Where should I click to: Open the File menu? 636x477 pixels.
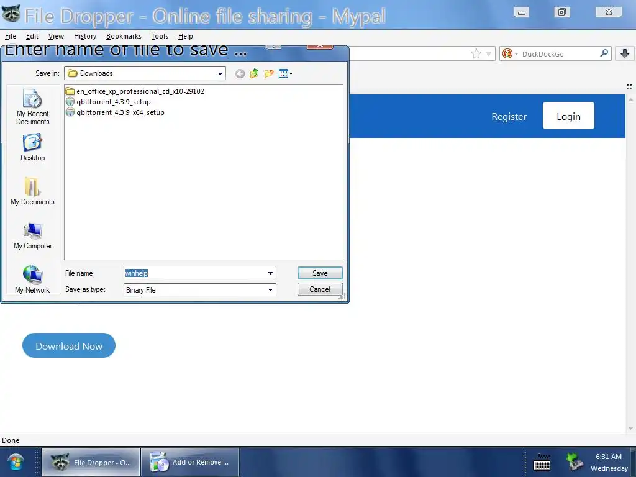pyautogui.click(x=11, y=36)
